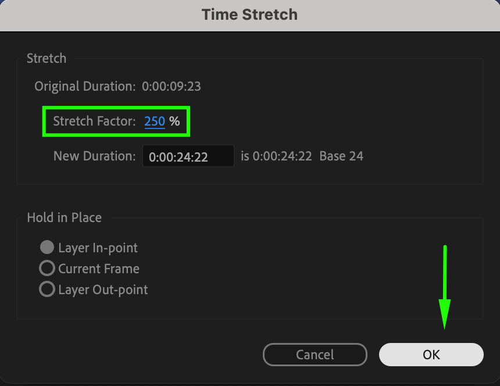Focus the New Duration timecode field
This screenshot has height=386, width=500.
[x=188, y=156]
